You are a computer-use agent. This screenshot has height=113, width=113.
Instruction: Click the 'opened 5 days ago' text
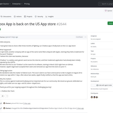pyautogui.click(x=11, y=37)
